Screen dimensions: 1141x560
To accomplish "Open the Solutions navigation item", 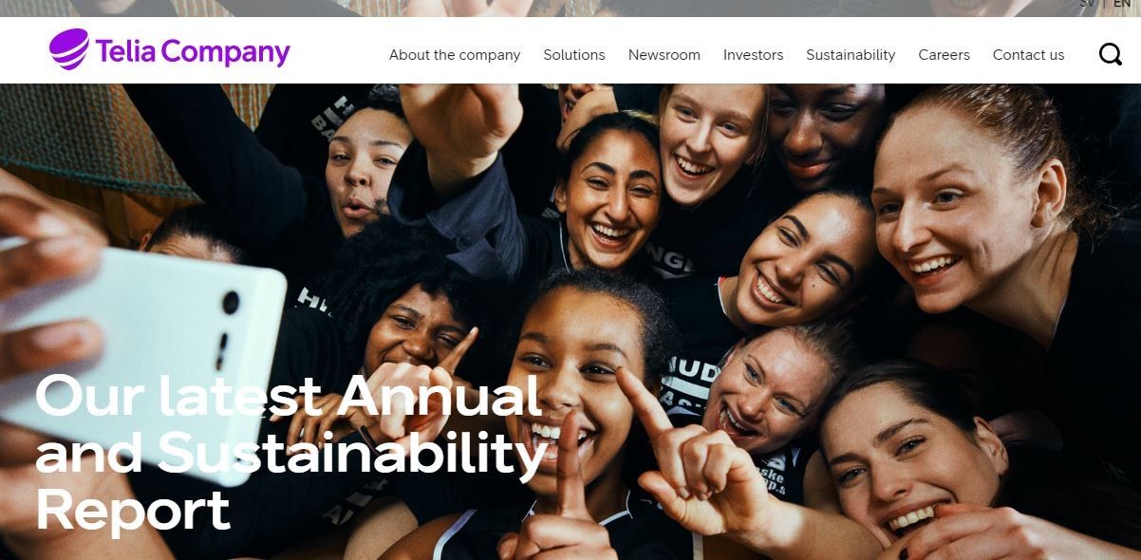I will [574, 55].
